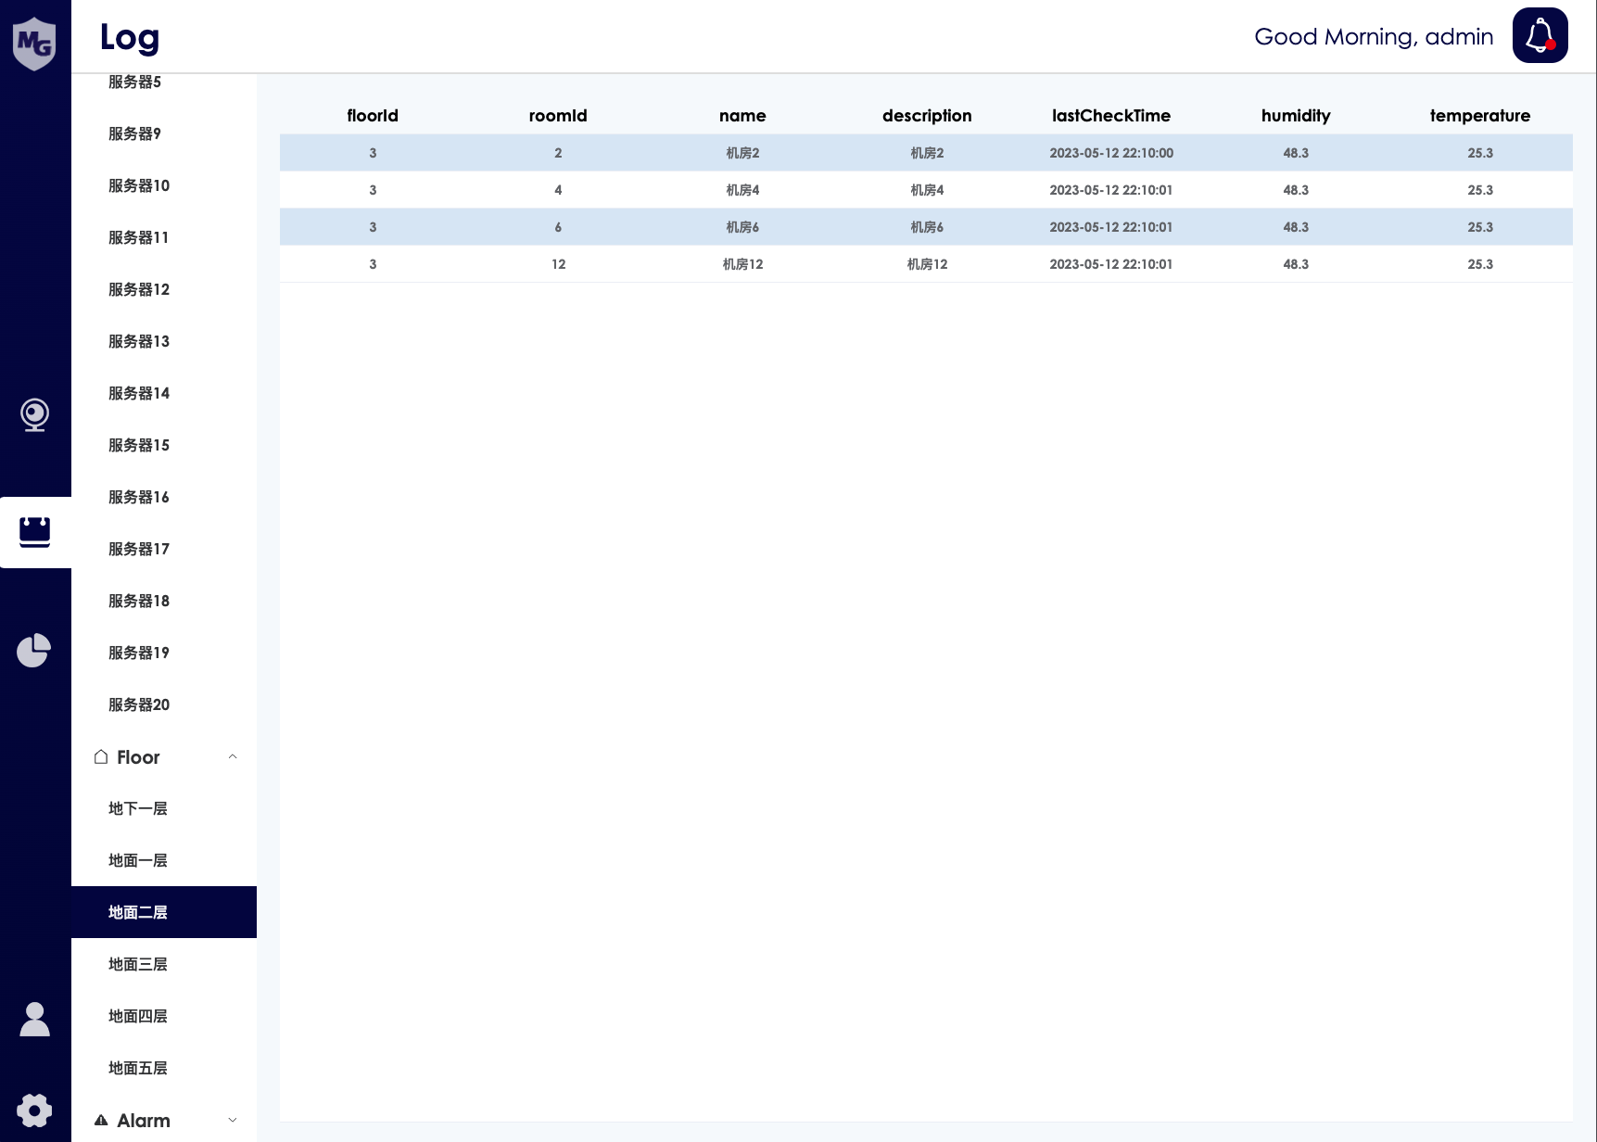Click the house icon beside Floor
The height and width of the screenshot is (1142, 1597).
point(101,757)
